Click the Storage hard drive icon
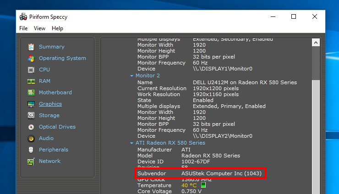 pos(31,115)
